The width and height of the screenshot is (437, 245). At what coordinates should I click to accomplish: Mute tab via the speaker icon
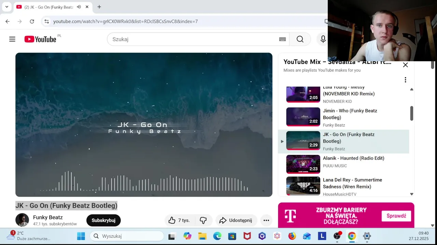pyautogui.click(x=79, y=7)
